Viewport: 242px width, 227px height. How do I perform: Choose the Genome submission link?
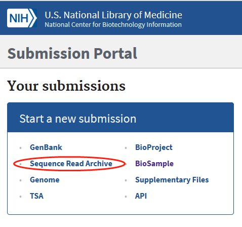(45, 180)
